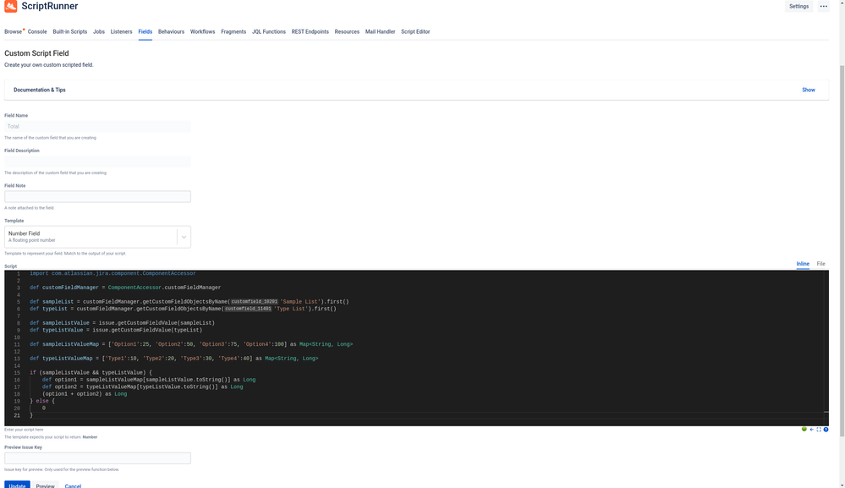The height and width of the screenshot is (488, 845).
Task: Open the Mail Handler tab
Action: [x=380, y=32]
